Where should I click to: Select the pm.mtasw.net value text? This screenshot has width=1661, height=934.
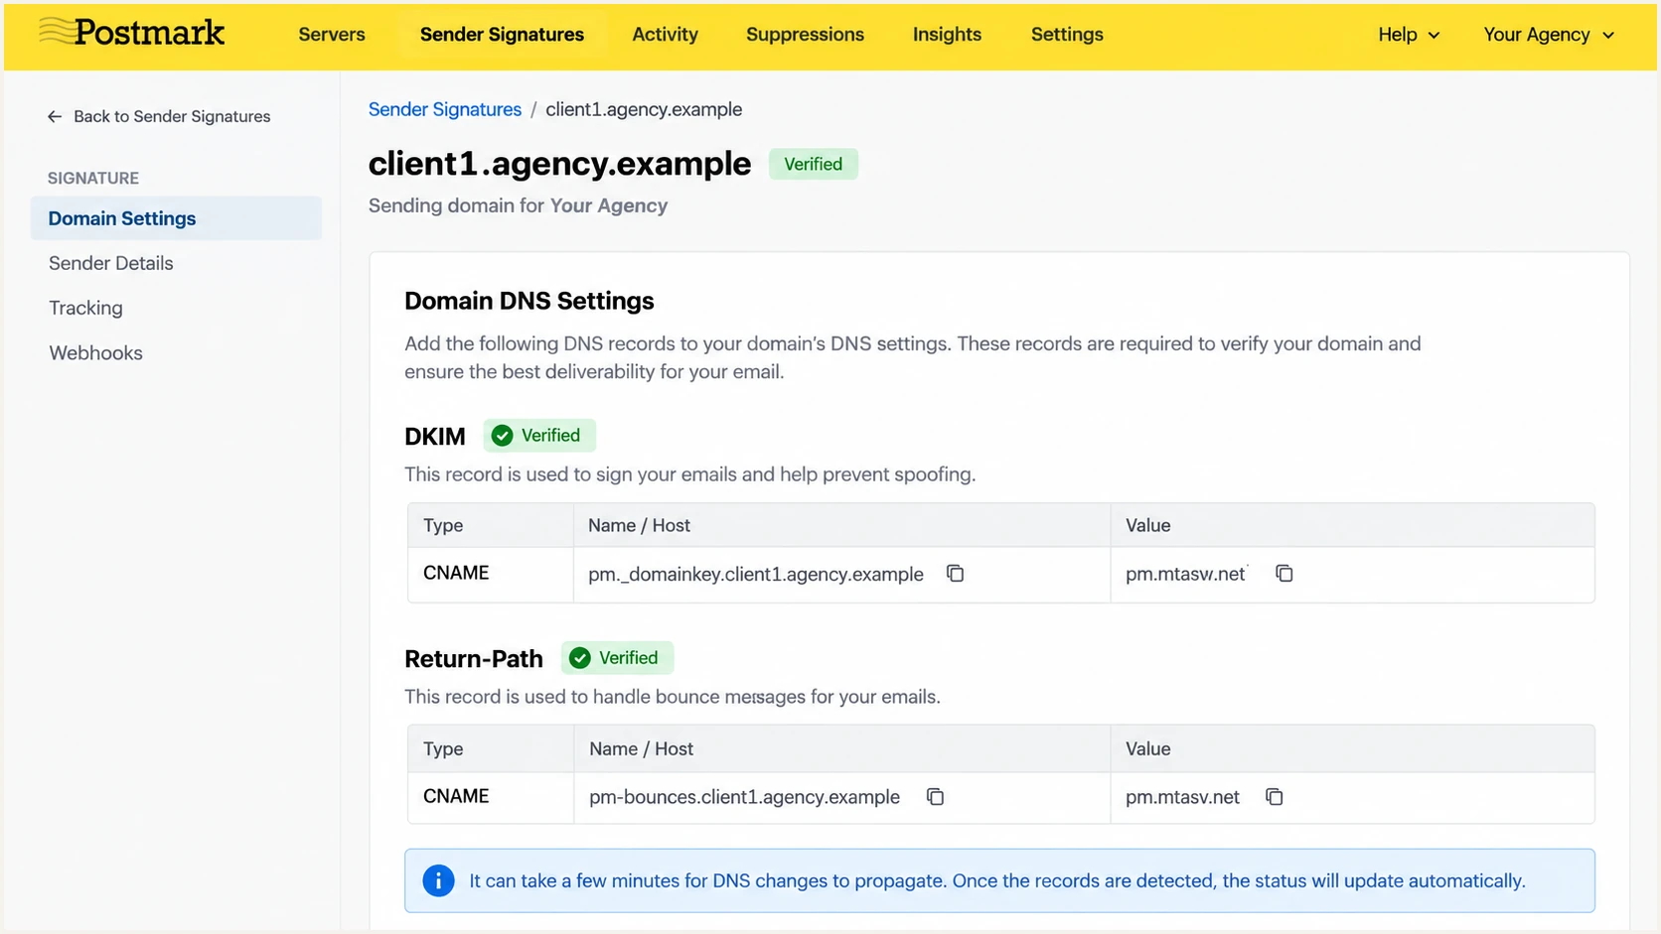[1185, 574]
